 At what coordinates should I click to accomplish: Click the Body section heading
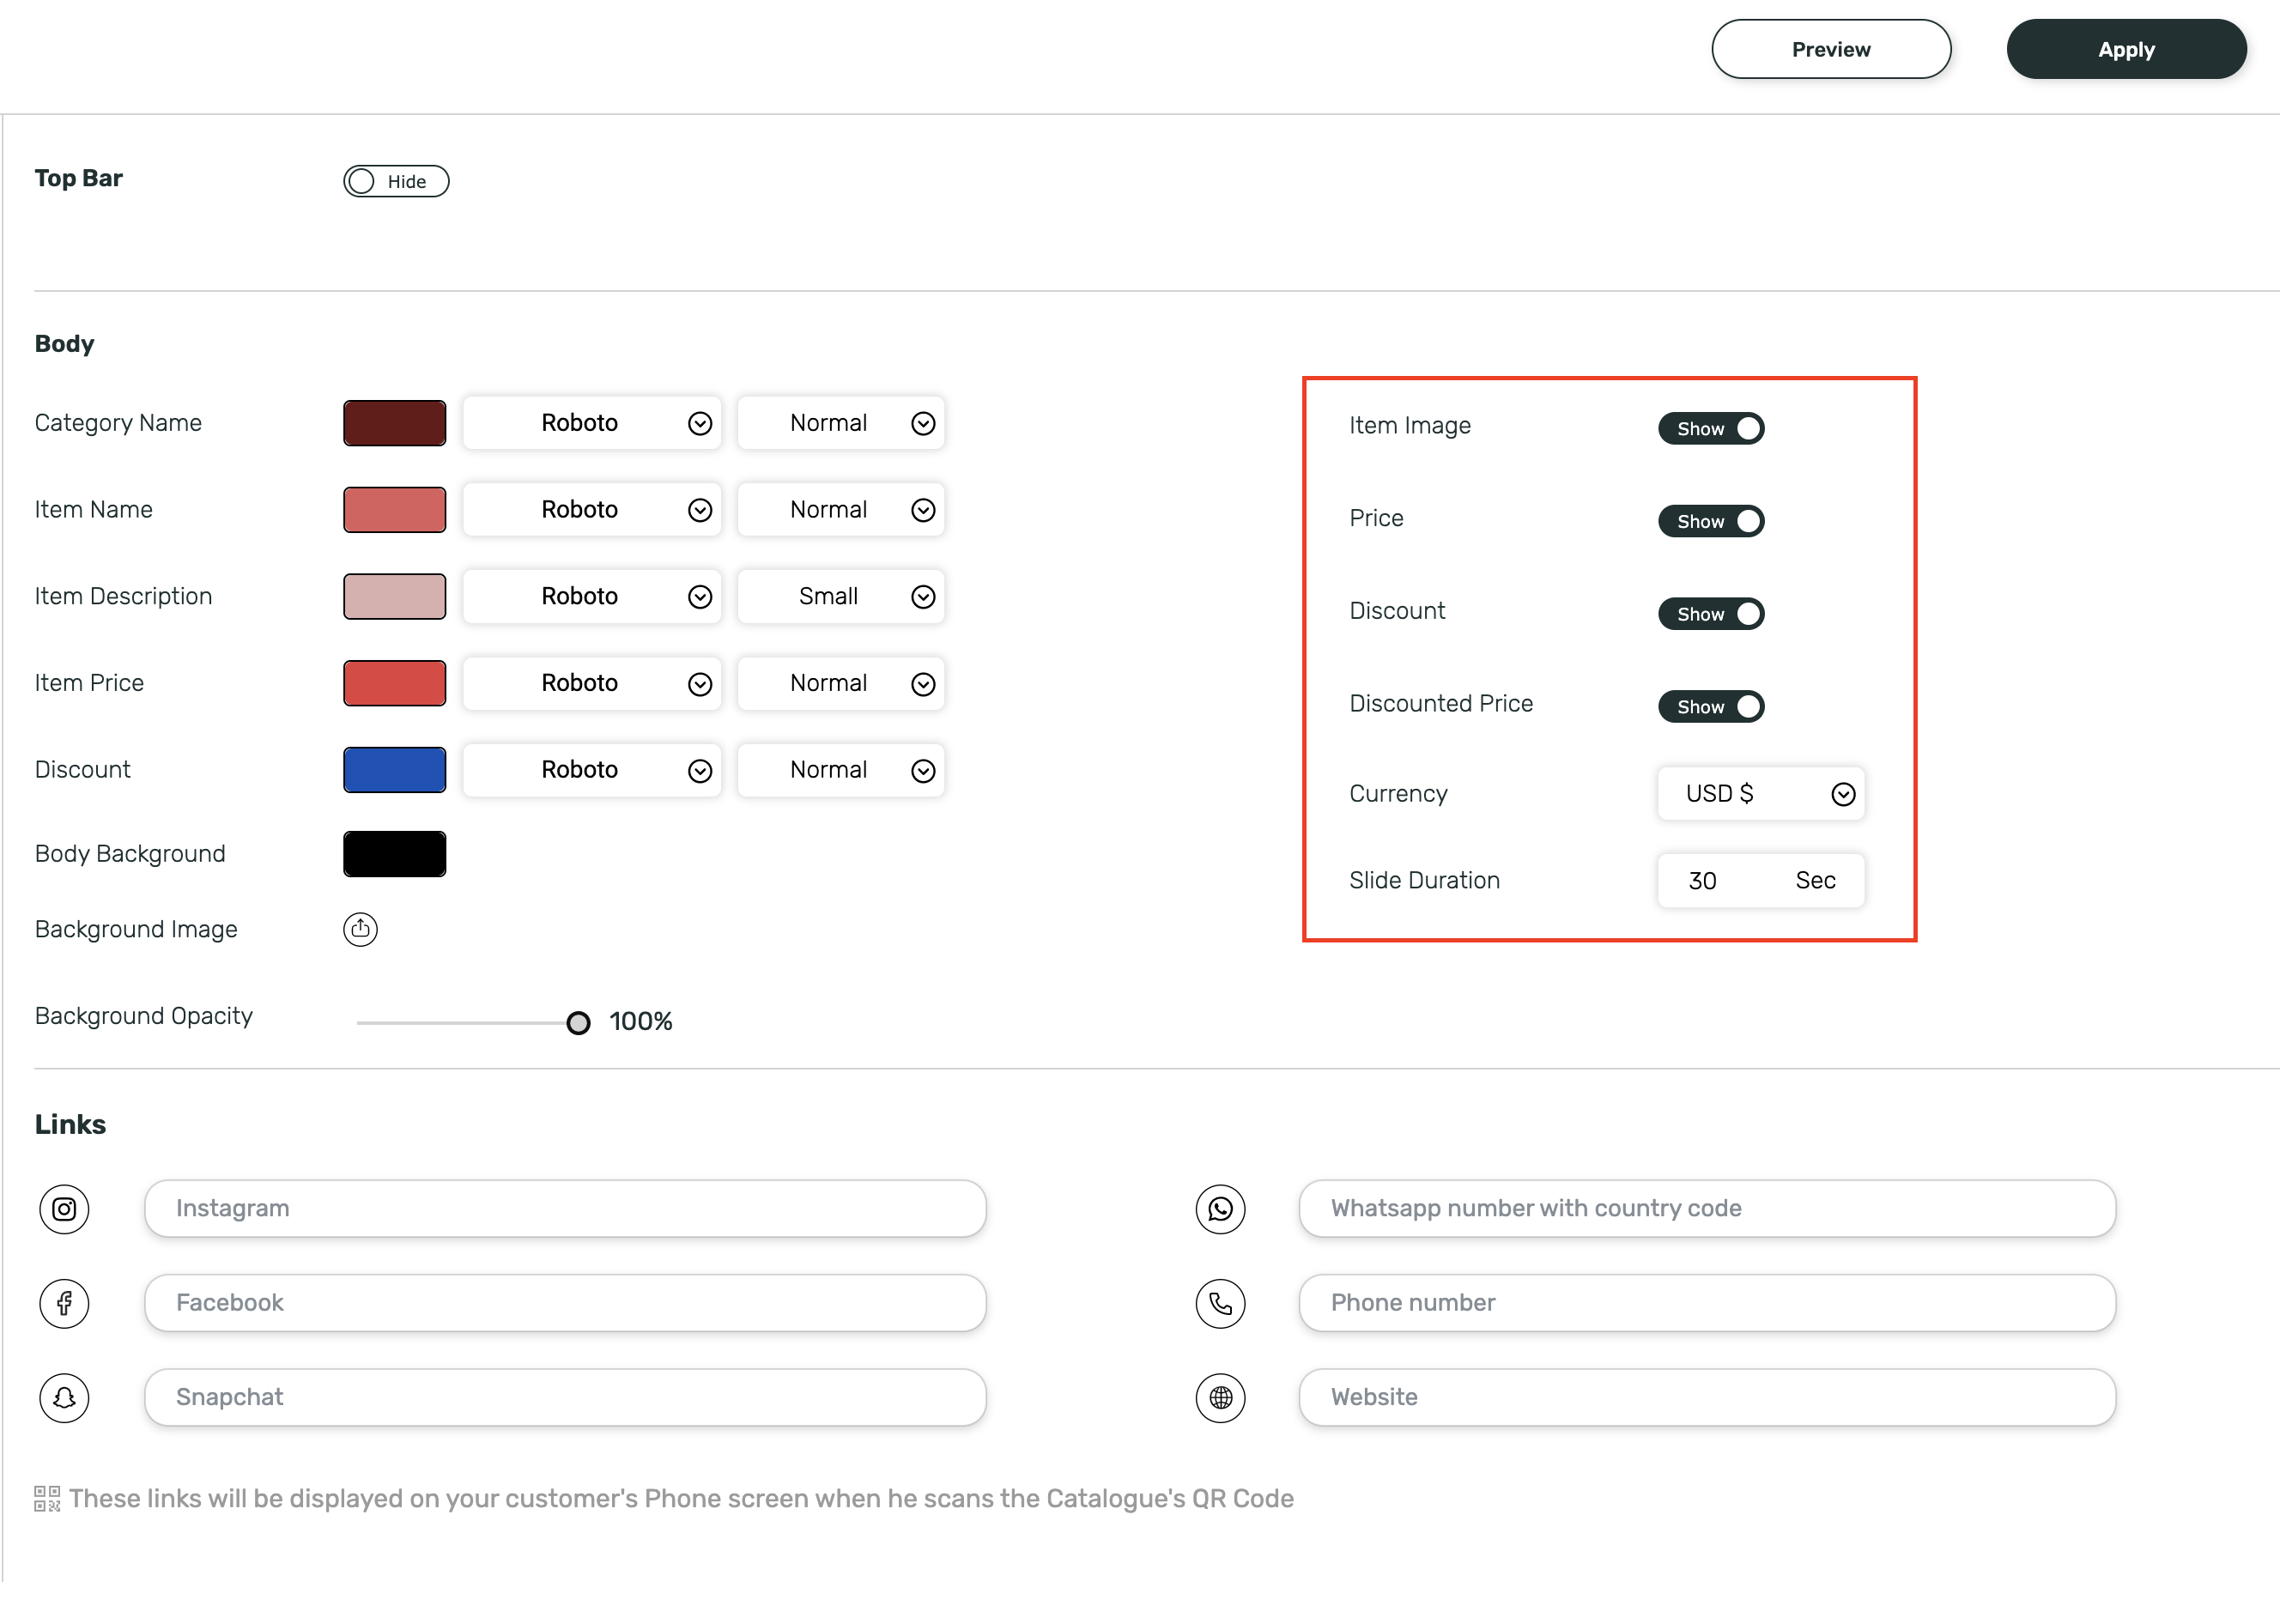pos(64,344)
